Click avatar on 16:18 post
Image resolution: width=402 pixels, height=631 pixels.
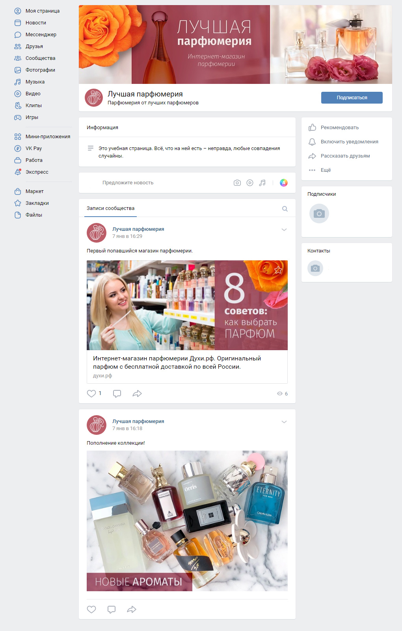(97, 425)
